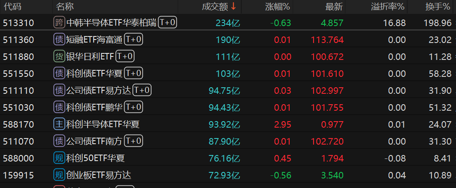This screenshot has width=456, height=188.
Task: Click code 551550
Action: pyautogui.click(x=19, y=74)
